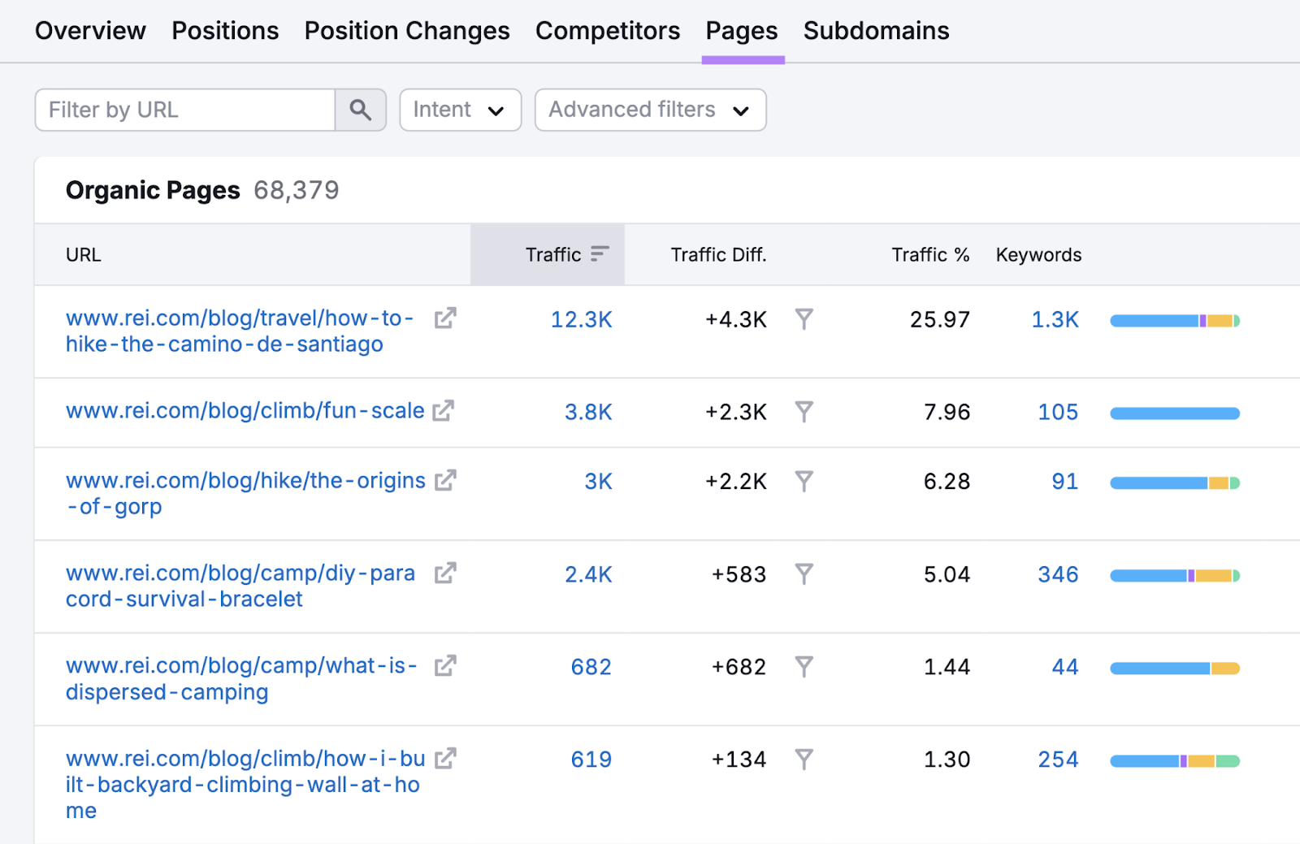1300x844 pixels.
Task: Click the filter funnel icon next to +4.3K
Action: click(804, 320)
